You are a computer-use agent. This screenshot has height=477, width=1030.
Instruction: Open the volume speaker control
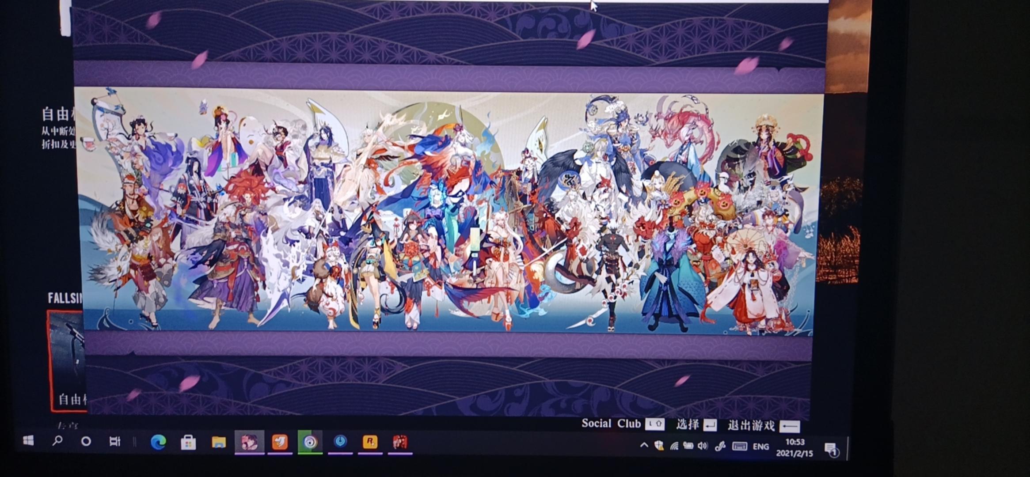(702, 446)
